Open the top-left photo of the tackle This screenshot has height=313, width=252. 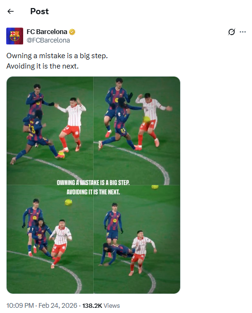pos(50,130)
